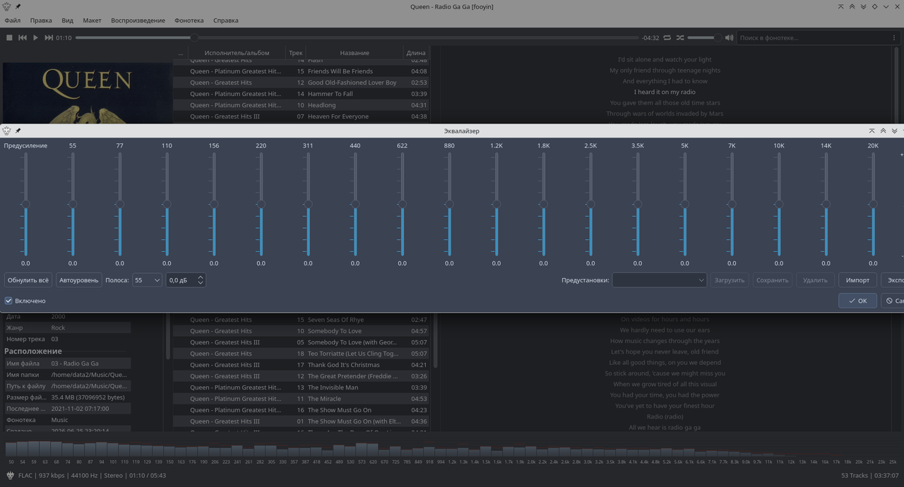
Task: Select the Show Must Go On 04:23 track
Action: 301,410
